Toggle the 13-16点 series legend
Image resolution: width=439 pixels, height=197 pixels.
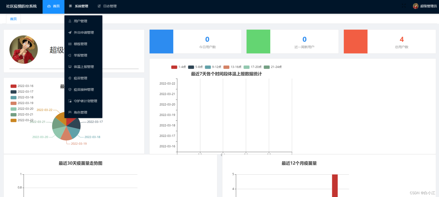(x=233, y=67)
